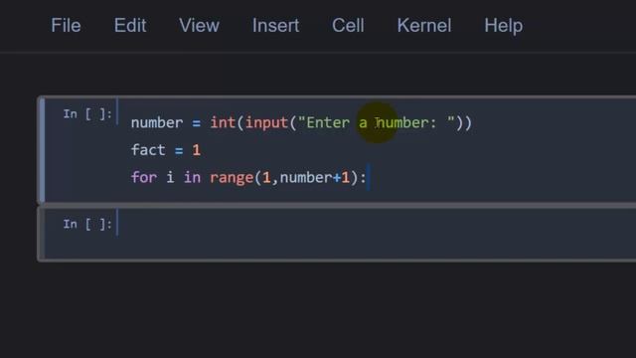
Task: Open the Edit menu
Action: 130,26
